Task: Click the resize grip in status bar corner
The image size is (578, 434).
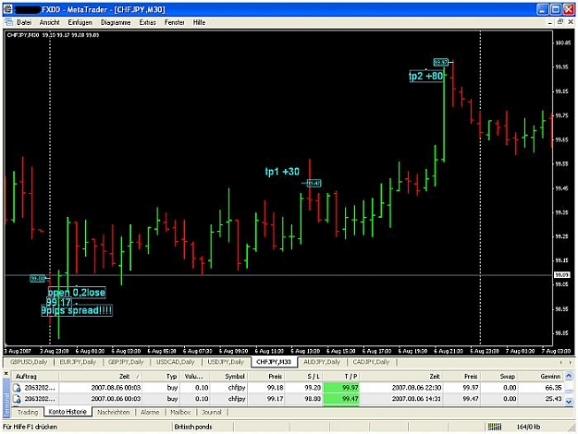Action: coord(571,428)
